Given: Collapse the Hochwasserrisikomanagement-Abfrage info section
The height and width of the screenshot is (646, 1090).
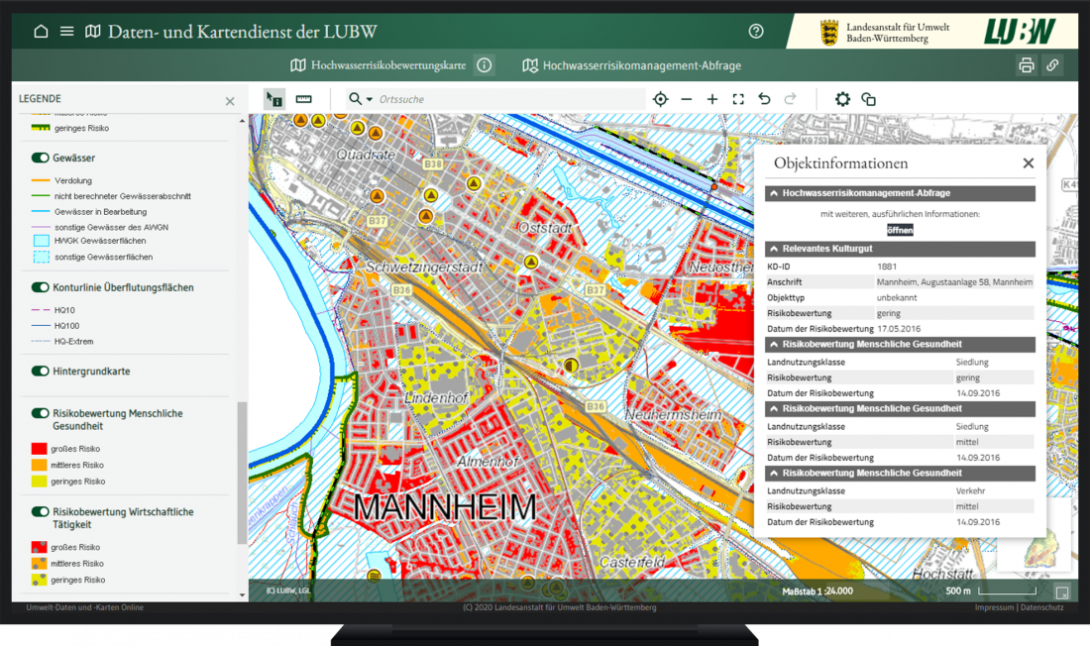Looking at the screenshot, I should (x=774, y=192).
